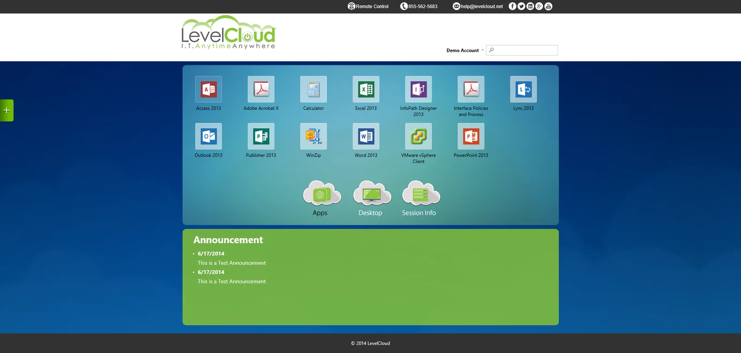
Task: Open the Session Info cloud tab
Action: (x=420, y=198)
